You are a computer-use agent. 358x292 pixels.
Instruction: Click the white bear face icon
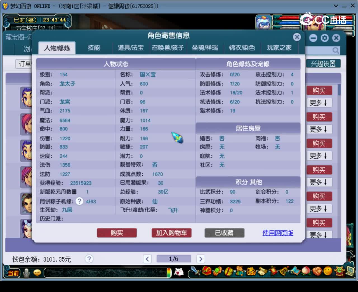(179, 272)
